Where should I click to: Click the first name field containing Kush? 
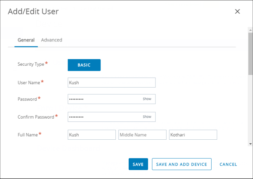point(91,135)
